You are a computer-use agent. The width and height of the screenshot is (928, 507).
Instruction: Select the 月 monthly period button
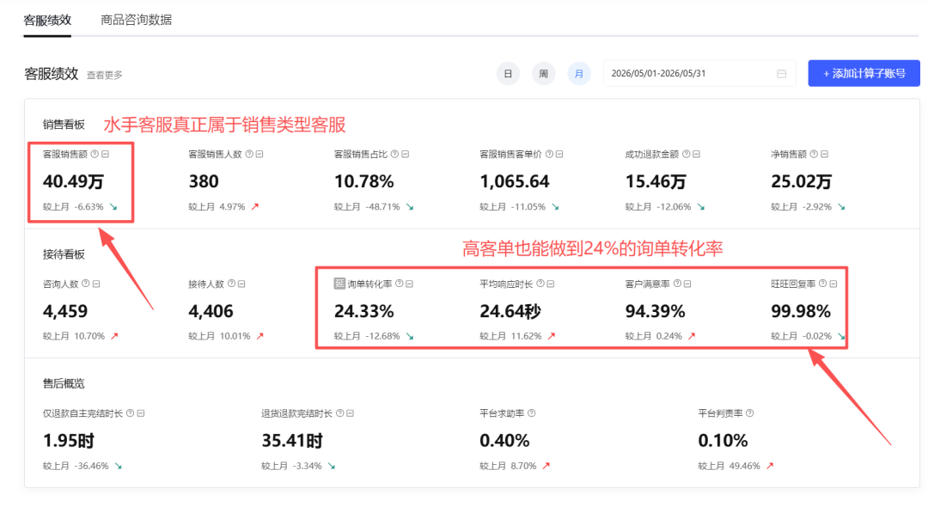pos(579,73)
